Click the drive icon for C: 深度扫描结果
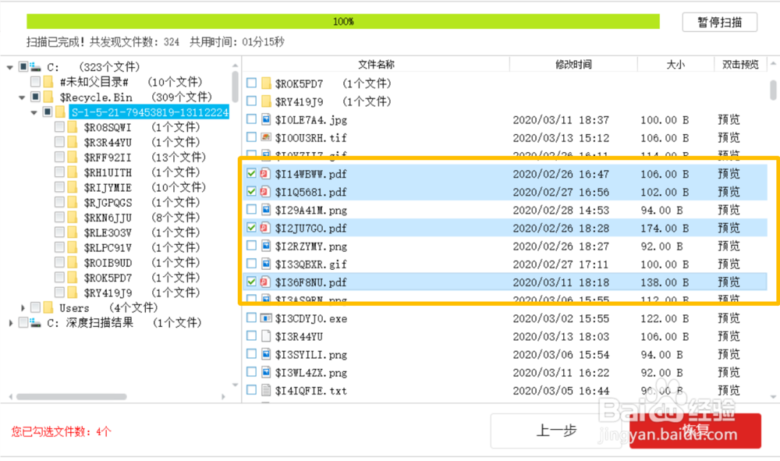Screen dimensions: 780x461 point(35,322)
